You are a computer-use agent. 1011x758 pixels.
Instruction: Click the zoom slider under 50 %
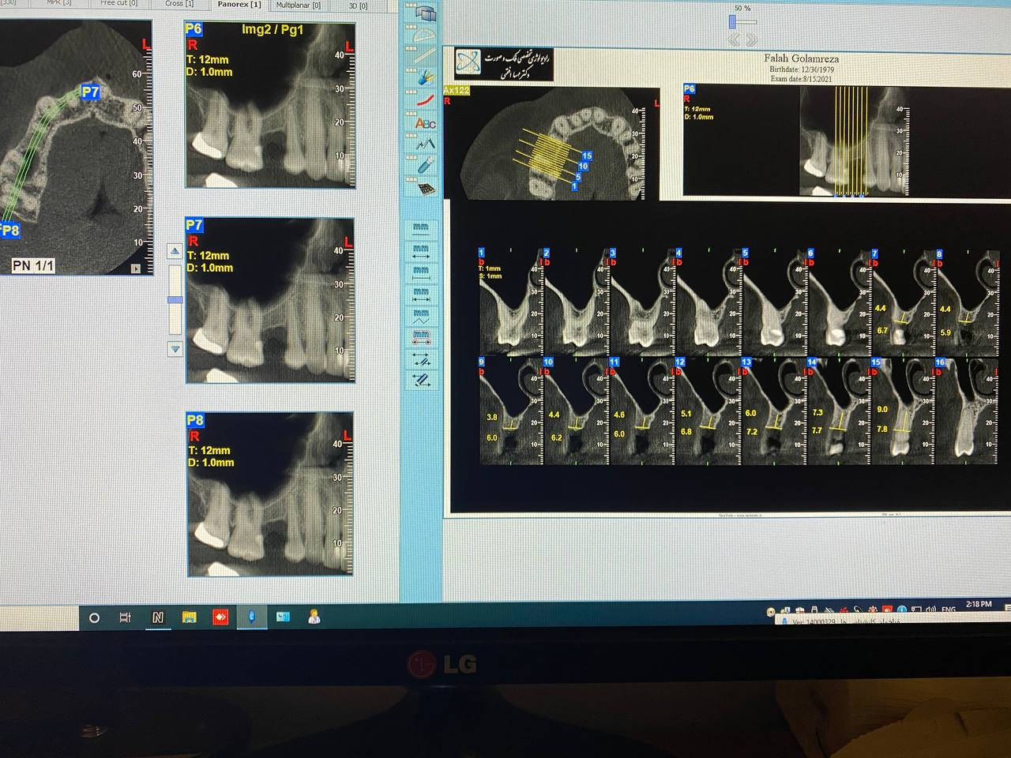(732, 22)
